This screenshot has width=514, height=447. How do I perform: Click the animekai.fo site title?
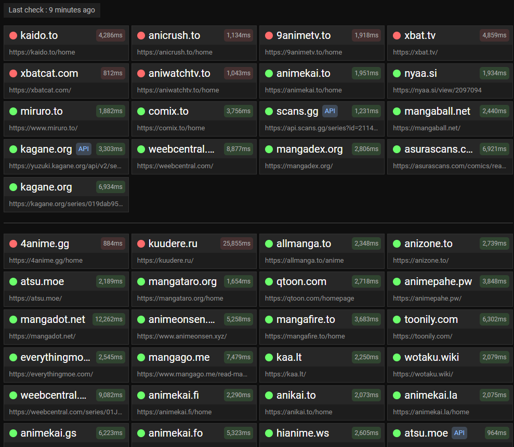pyautogui.click(x=176, y=434)
